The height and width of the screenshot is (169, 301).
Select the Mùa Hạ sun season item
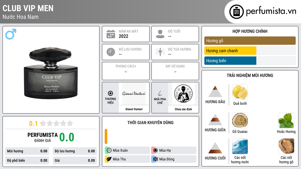173,150
